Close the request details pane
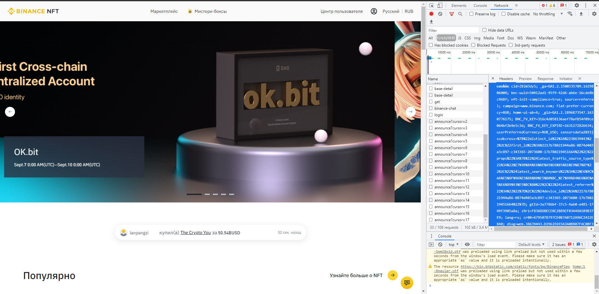This screenshot has width=599, height=294. (493, 78)
